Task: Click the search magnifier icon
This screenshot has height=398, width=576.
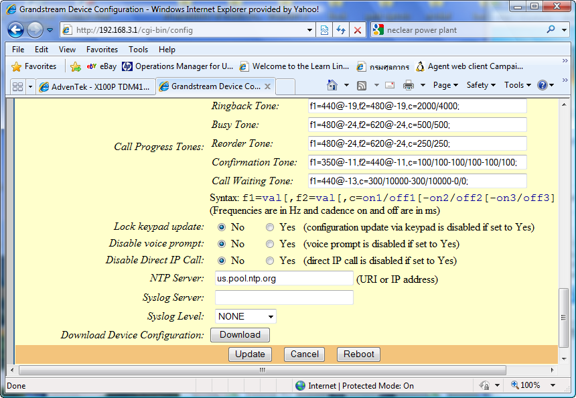Action: pos(551,29)
